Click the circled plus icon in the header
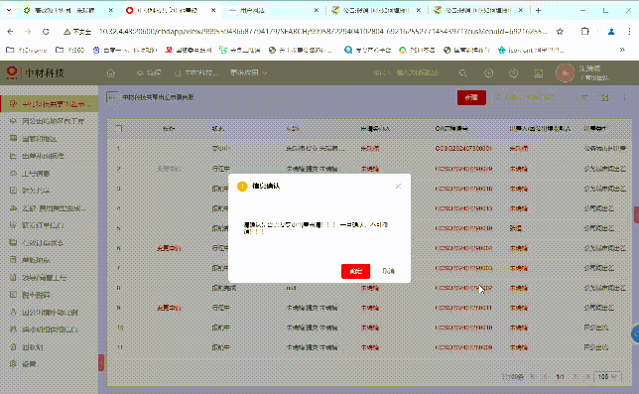 pos(488,72)
